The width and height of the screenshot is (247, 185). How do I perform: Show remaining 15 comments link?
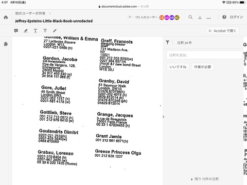(205, 179)
